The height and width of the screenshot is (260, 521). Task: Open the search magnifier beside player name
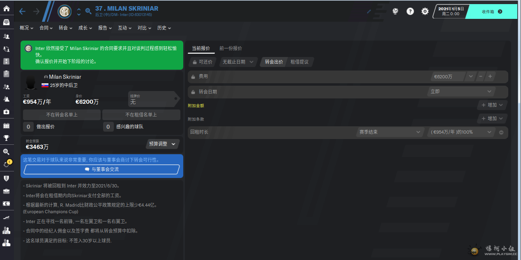pyautogui.click(x=88, y=11)
